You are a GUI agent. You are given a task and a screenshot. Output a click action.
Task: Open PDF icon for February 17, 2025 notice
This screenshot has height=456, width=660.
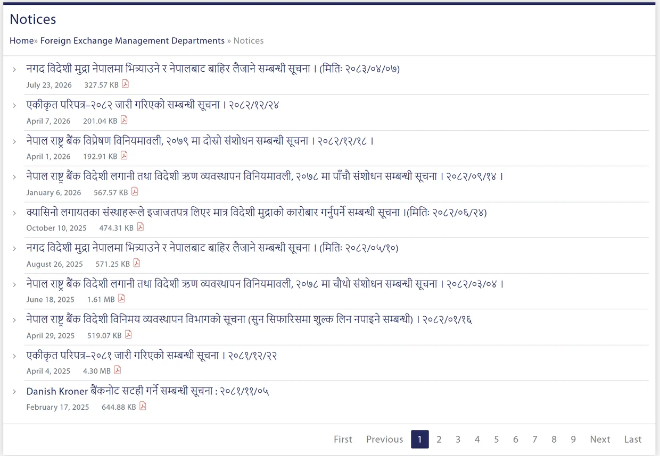[x=143, y=407]
